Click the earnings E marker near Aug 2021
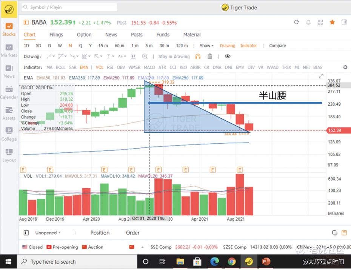351x270 pixels. [240, 170]
